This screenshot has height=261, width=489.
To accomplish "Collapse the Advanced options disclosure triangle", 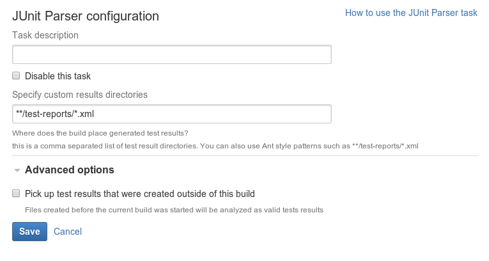I will tap(17, 170).
